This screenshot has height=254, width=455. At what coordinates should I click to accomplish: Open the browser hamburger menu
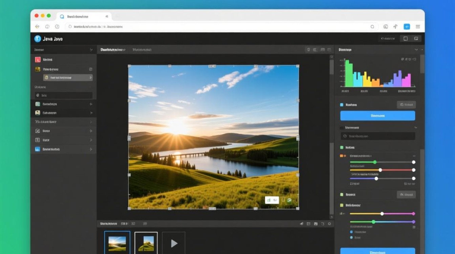coord(418,26)
